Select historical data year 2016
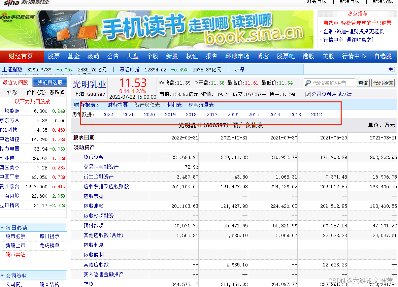This screenshot has height=287, width=398. point(233,115)
